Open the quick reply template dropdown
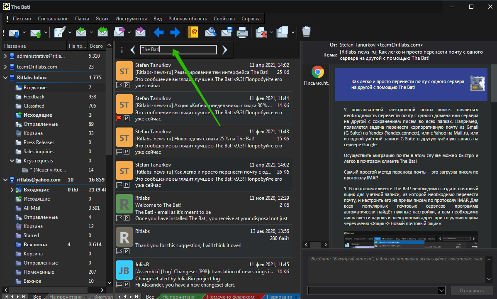This screenshot has width=497, height=299. click(x=441, y=290)
